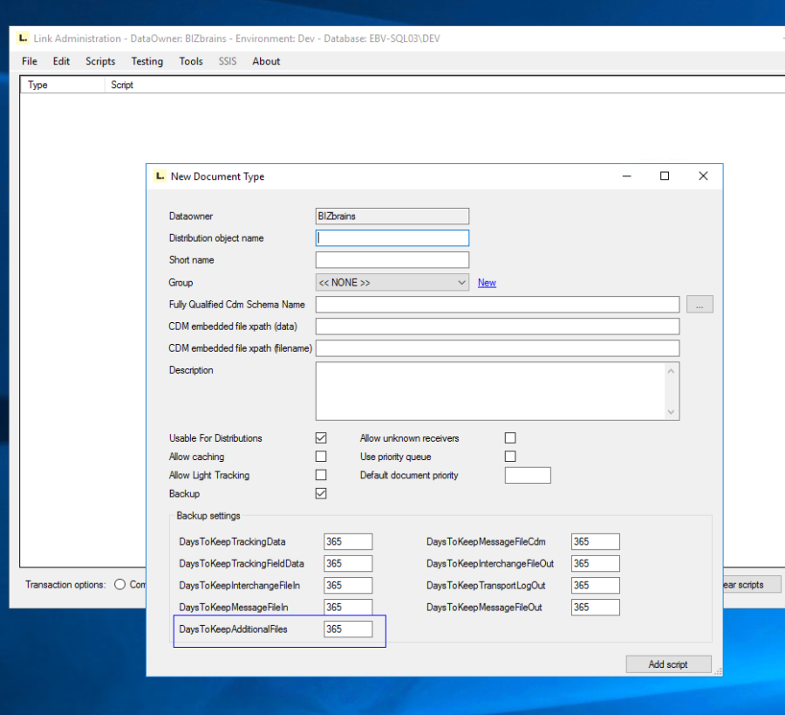Enable the Allow caching checkbox
Image resolution: width=785 pixels, height=715 pixels.
click(321, 457)
